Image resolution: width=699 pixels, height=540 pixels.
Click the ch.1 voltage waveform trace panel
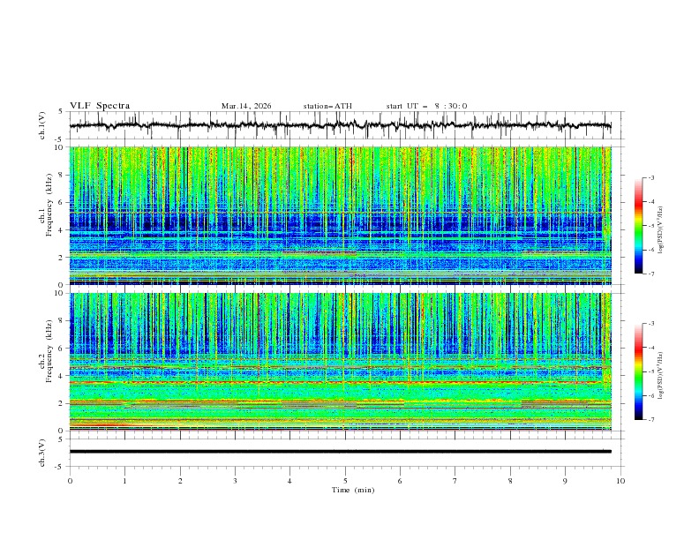344,125
